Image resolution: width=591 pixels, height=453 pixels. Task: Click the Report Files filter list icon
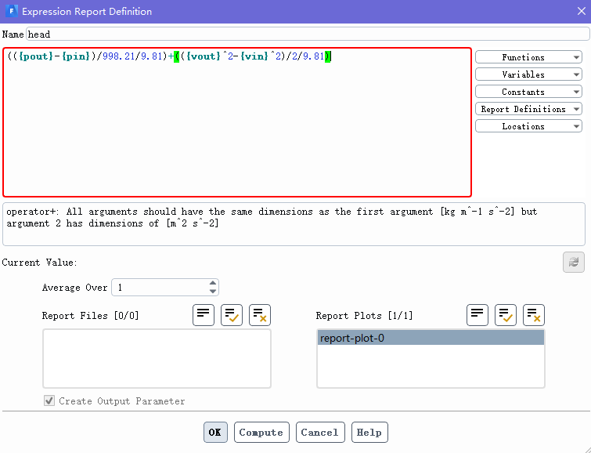204,315
